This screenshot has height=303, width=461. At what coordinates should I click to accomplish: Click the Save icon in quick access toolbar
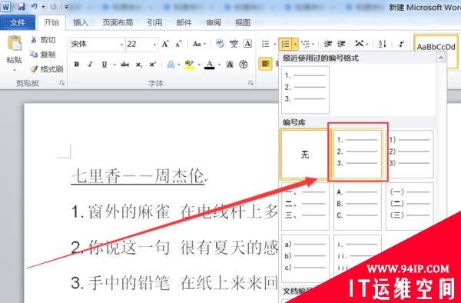(22, 6)
